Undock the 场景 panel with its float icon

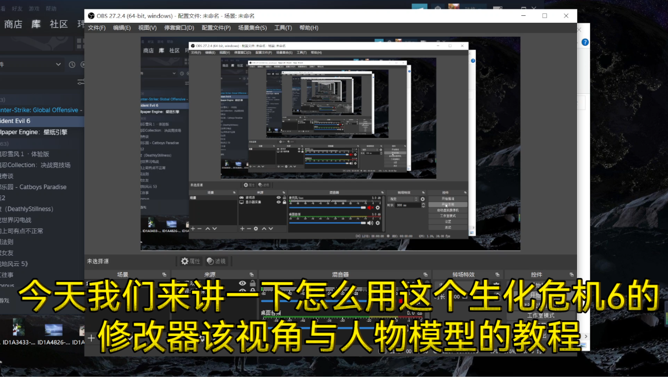164,275
